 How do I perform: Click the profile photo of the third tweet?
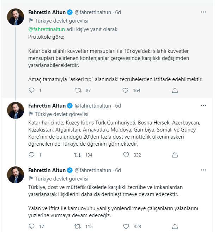point(16,175)
